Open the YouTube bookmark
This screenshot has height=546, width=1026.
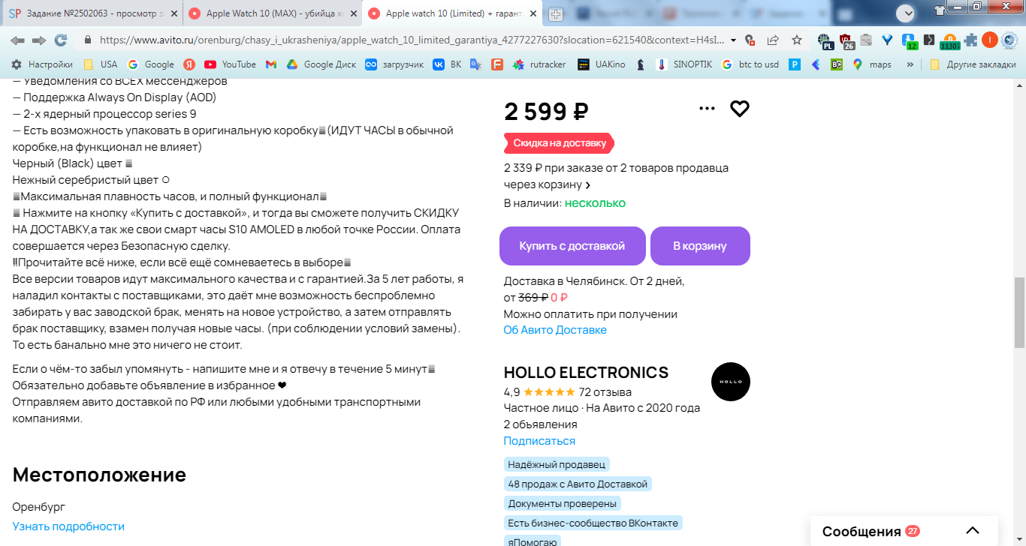tap(230, 64)
